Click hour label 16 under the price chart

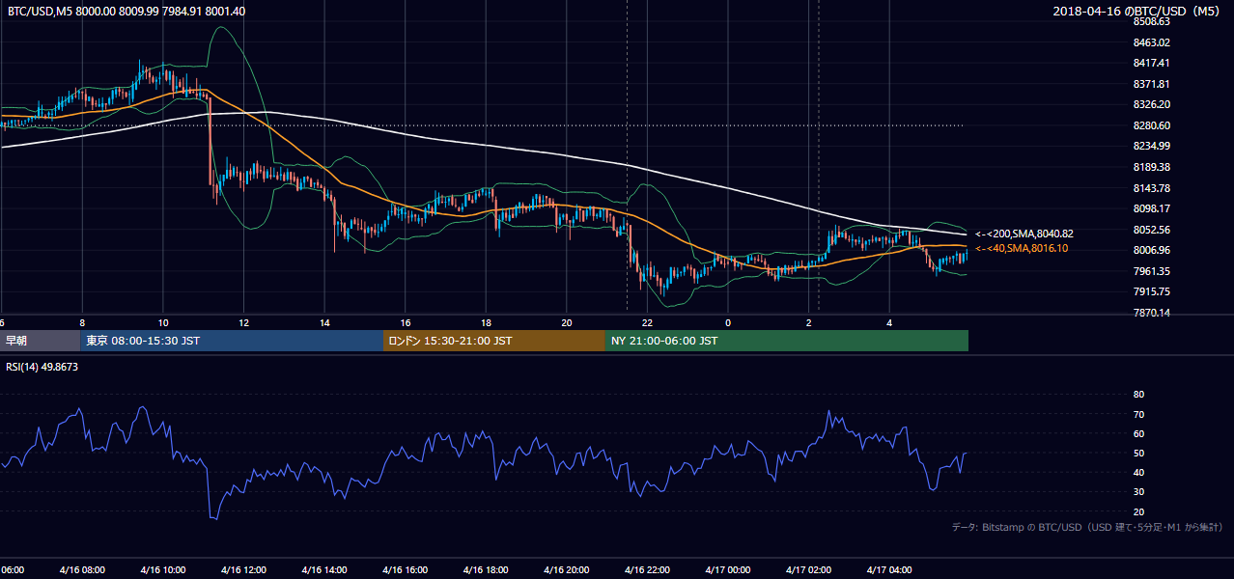pos(406,322)
